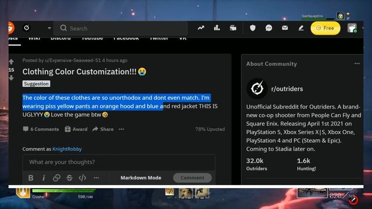372x209 pixels.
Task: Open the messages envelope icon
Action: coord(285,28)
